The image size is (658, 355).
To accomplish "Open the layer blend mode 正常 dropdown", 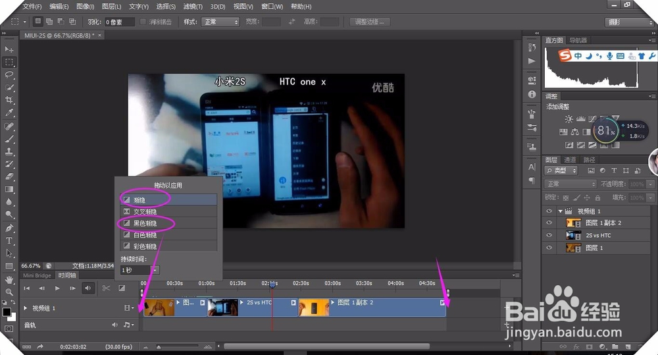I will [570, 184].
